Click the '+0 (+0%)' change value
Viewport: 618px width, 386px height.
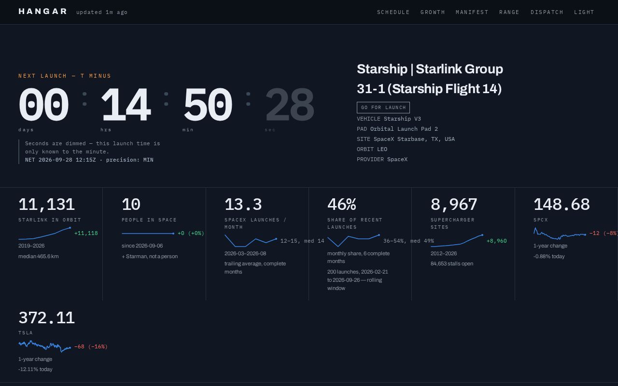pos(191,233)
